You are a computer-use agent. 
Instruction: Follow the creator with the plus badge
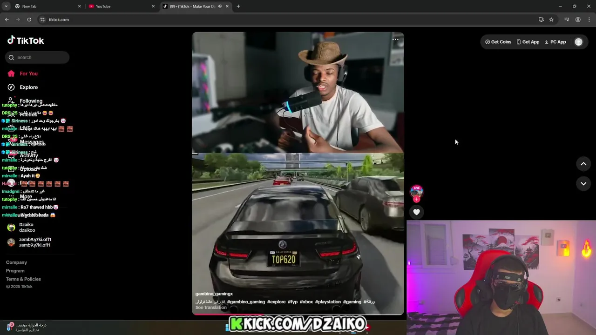pos(416,199)
